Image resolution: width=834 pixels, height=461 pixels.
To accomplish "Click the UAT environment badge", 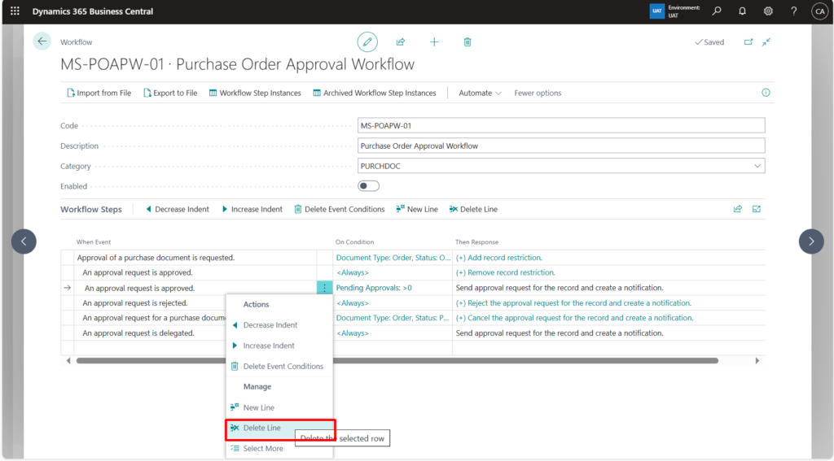I will coord(657,11).
